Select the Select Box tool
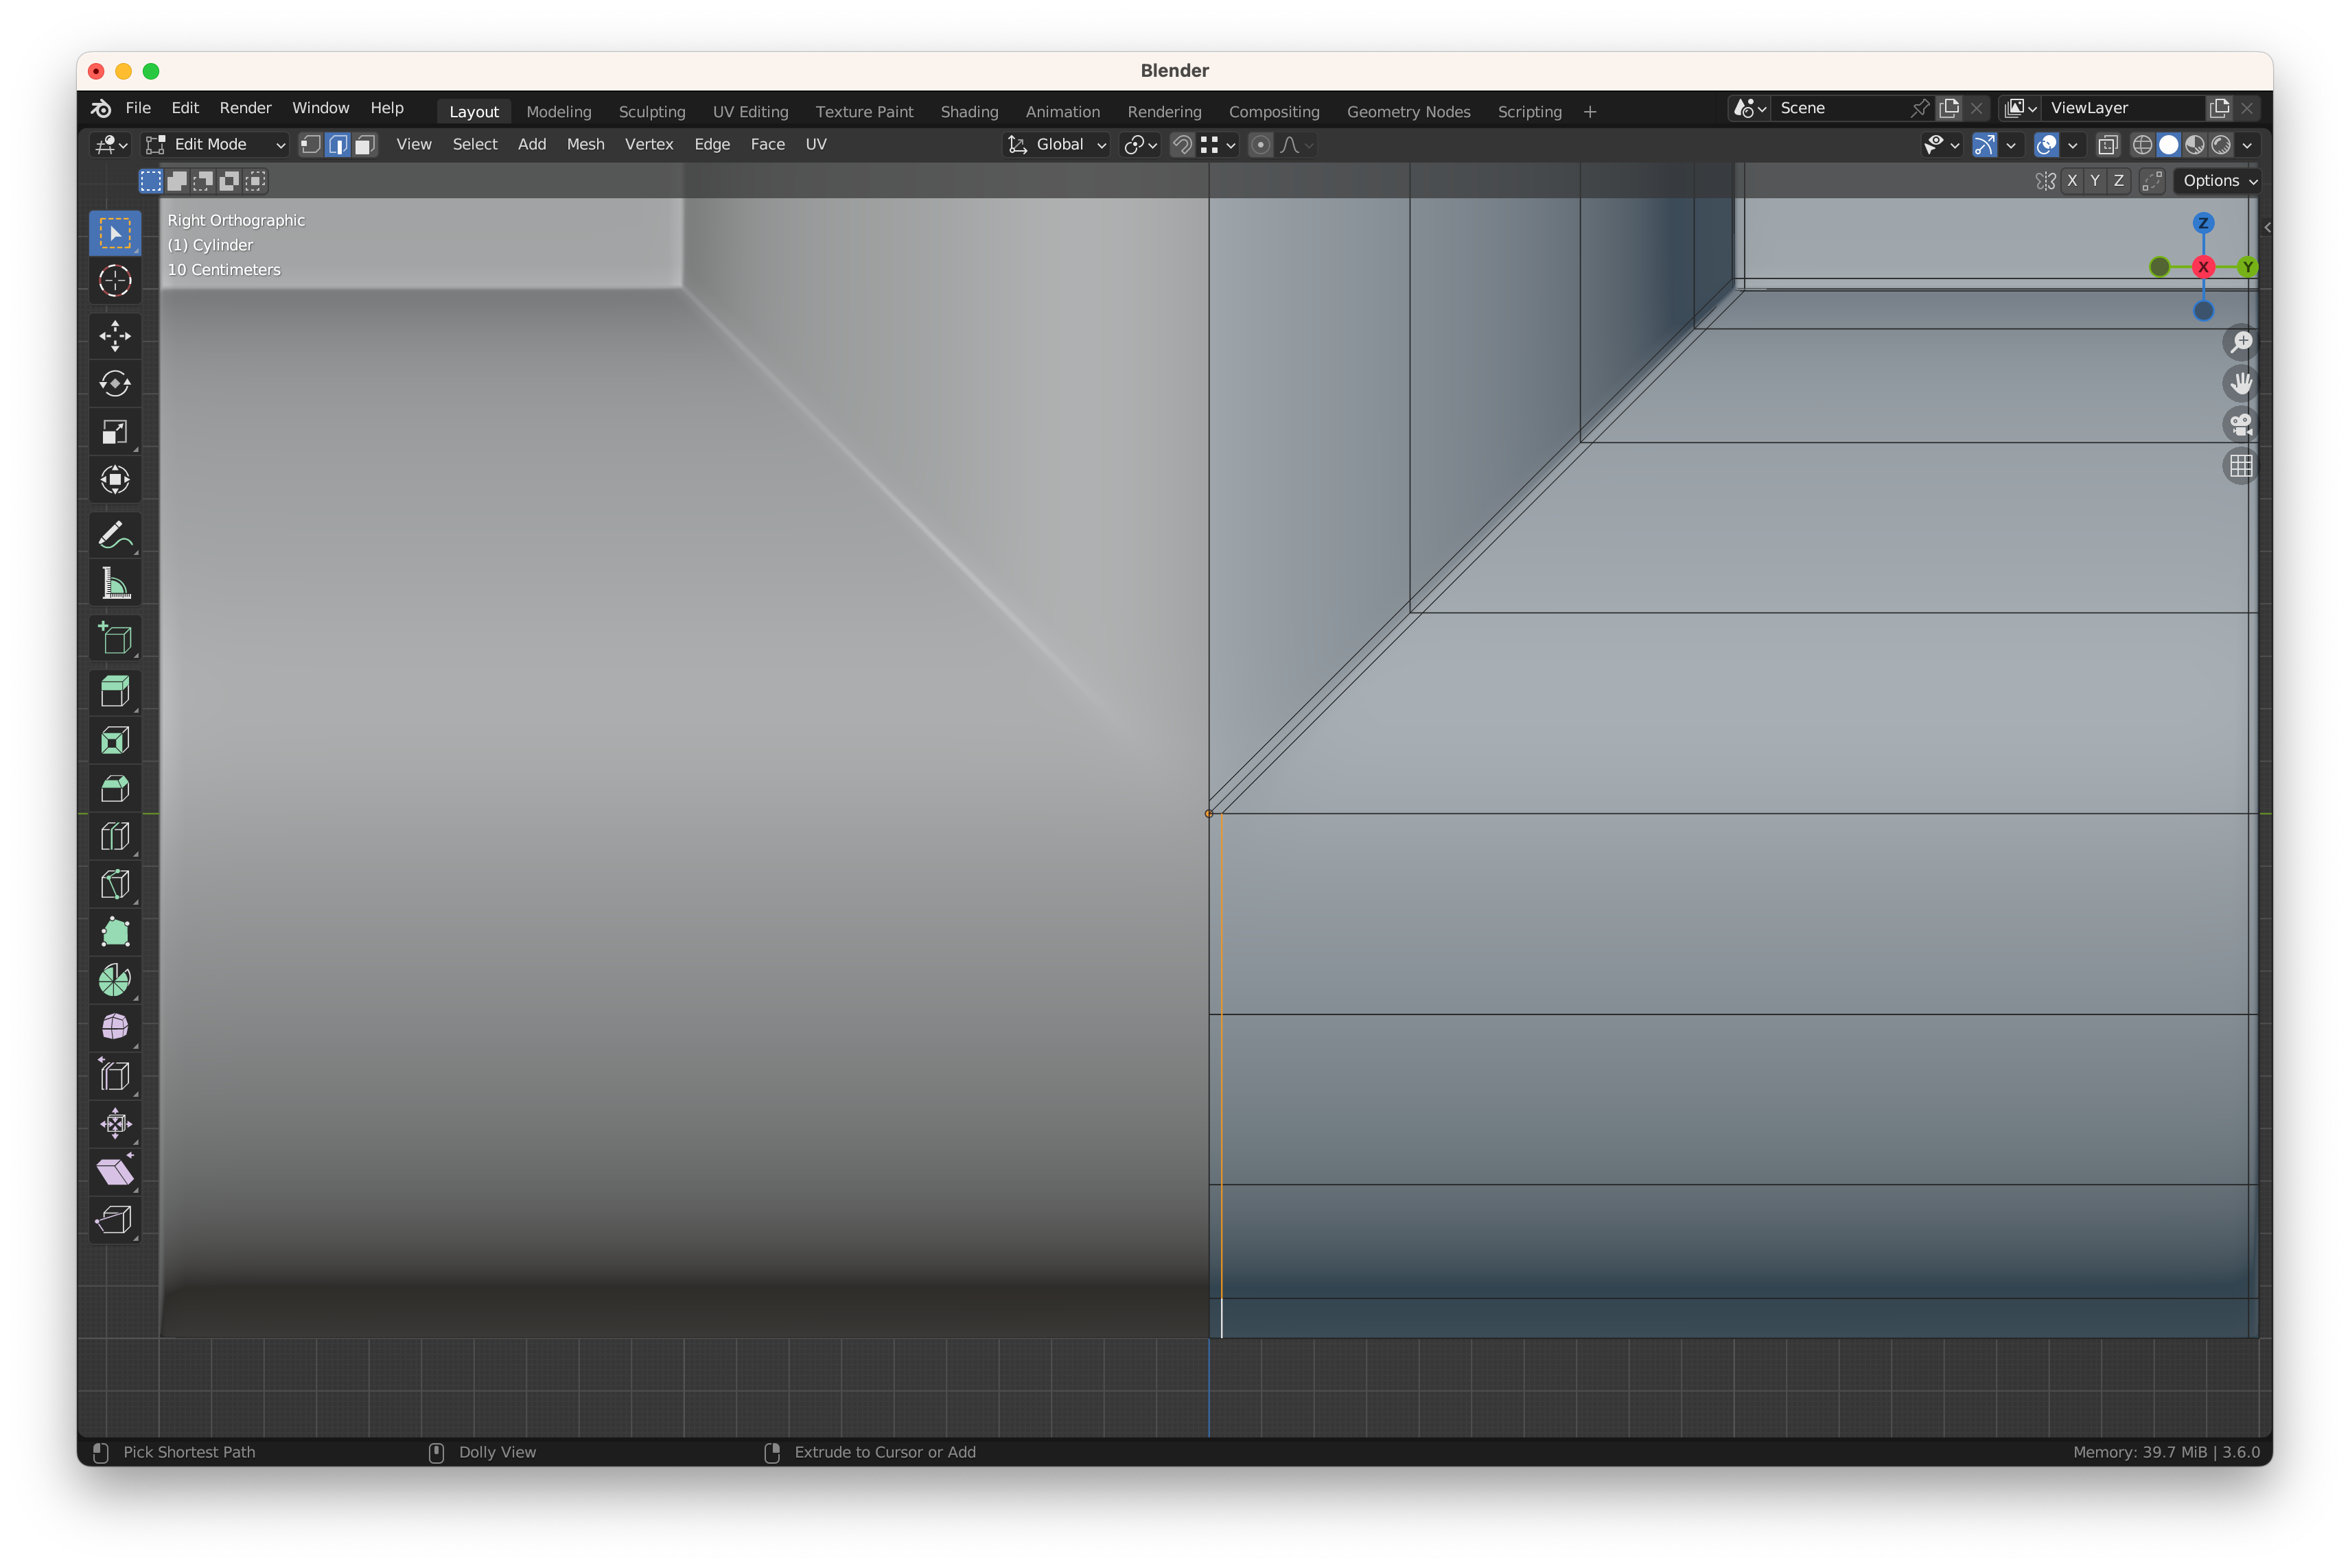The image size is (2350, 1568). pyautogui.click(x=115, y=233)
